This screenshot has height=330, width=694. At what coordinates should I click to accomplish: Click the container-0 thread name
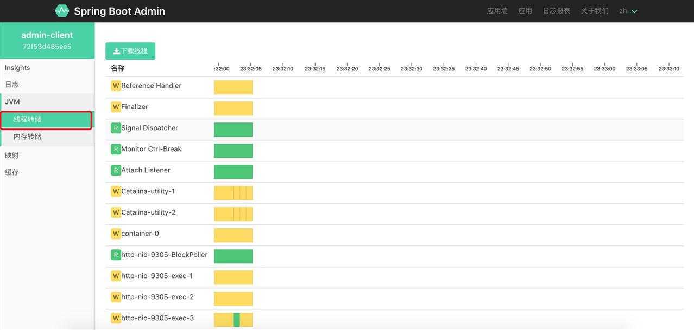click(140, 234)
